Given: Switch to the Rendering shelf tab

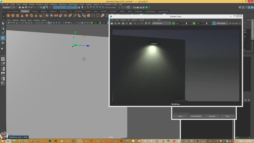Looking at the screenshot, I should click(x=63, y=11).
